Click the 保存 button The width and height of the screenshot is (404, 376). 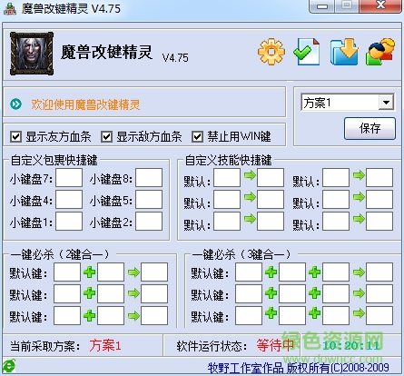(370, 128)
